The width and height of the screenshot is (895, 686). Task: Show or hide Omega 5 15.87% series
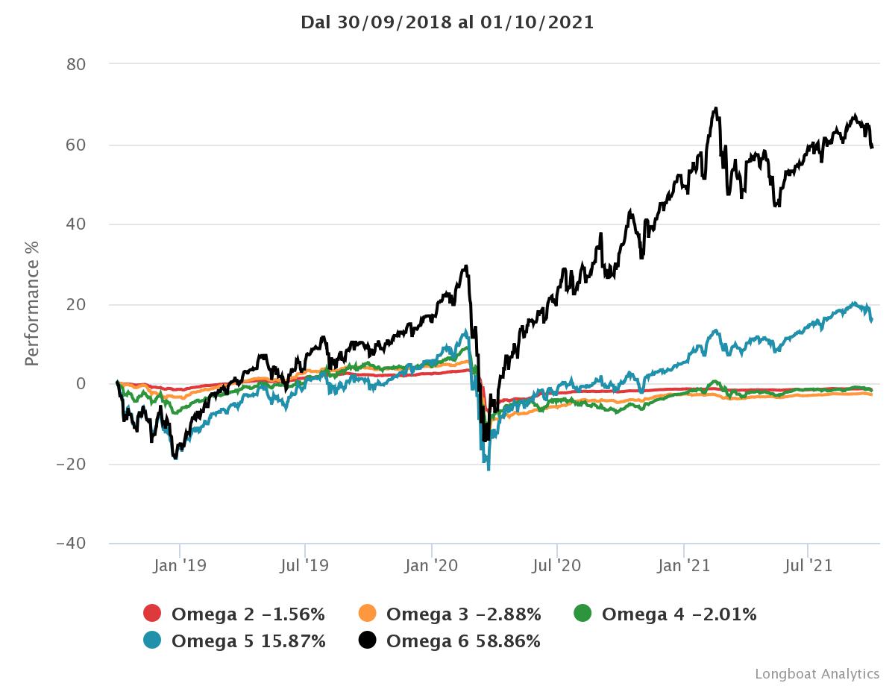tap(248, 641)
